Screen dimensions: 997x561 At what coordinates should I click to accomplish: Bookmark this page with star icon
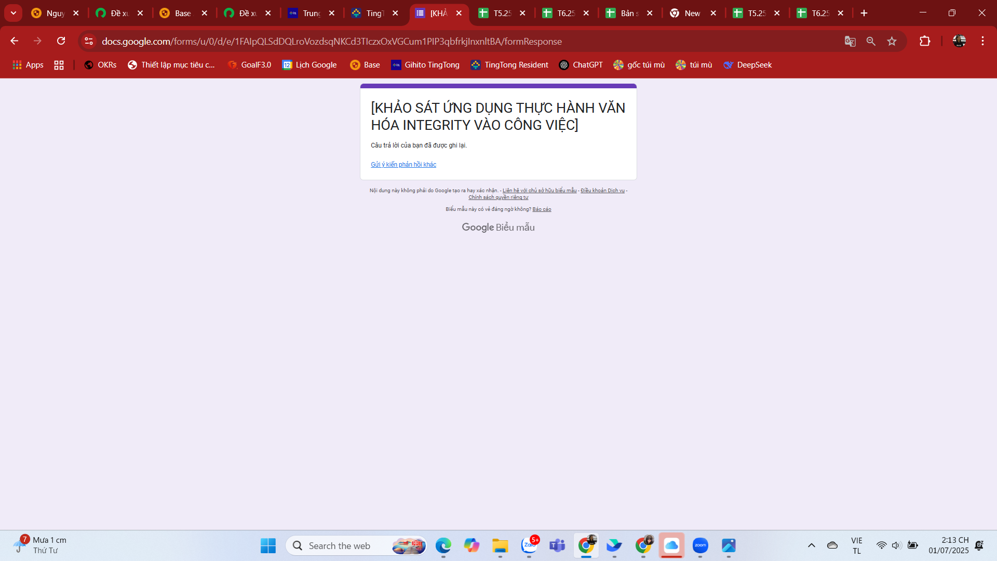(892, 41)
